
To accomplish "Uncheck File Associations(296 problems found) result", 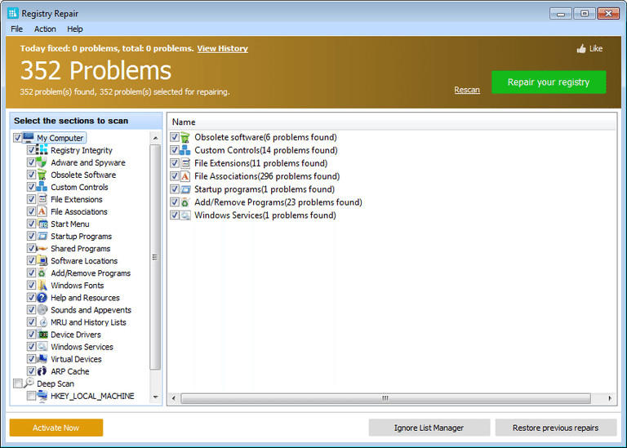I will coord(175,176).
